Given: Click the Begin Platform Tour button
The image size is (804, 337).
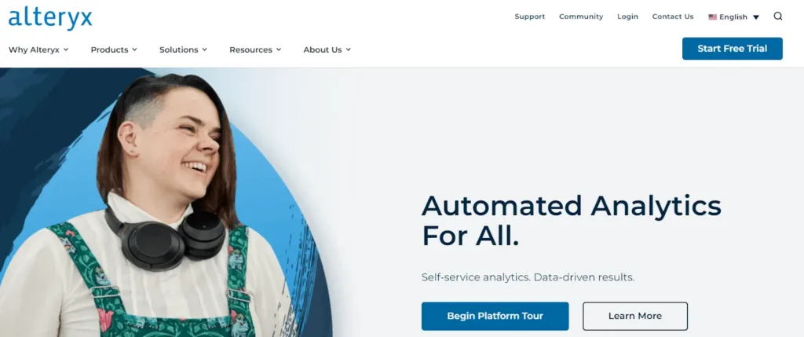Looking at the screenshot, I should coord(495,316).
